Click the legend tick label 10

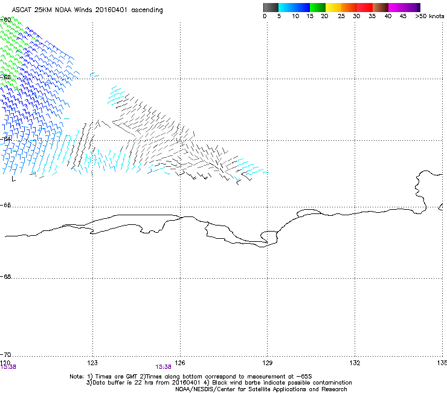pos(295,16)
